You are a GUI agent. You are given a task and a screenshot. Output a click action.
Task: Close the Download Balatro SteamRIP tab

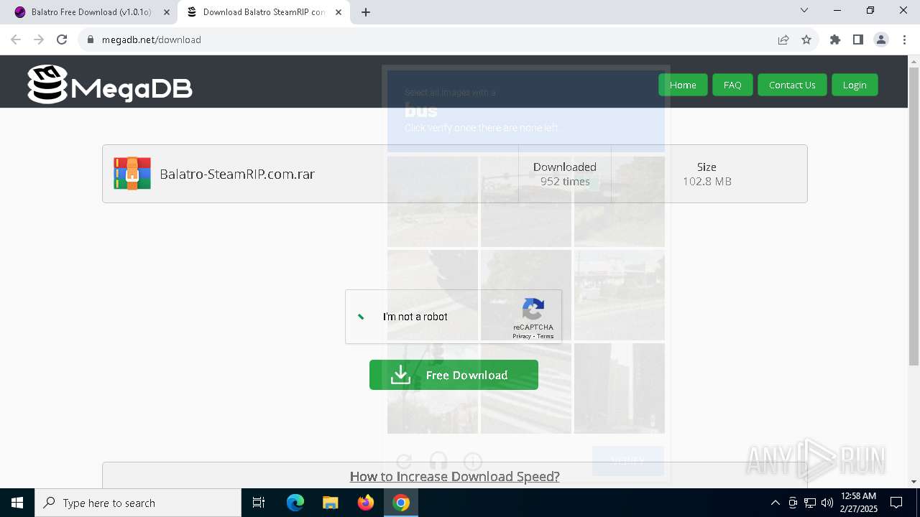tap(339, 12)
